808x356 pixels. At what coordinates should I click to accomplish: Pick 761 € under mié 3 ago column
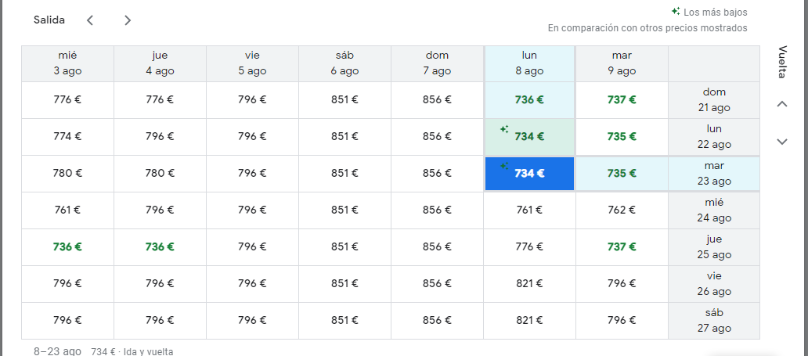pos(67,210)
